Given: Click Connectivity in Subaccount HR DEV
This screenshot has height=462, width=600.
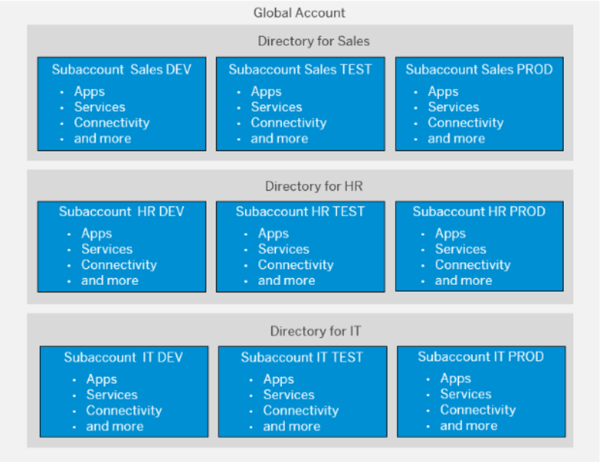Looking at the screenshot, I should coord(118,265).
